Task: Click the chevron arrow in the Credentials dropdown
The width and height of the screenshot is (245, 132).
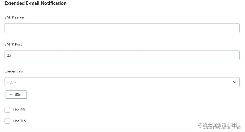Action: point(234,82)
